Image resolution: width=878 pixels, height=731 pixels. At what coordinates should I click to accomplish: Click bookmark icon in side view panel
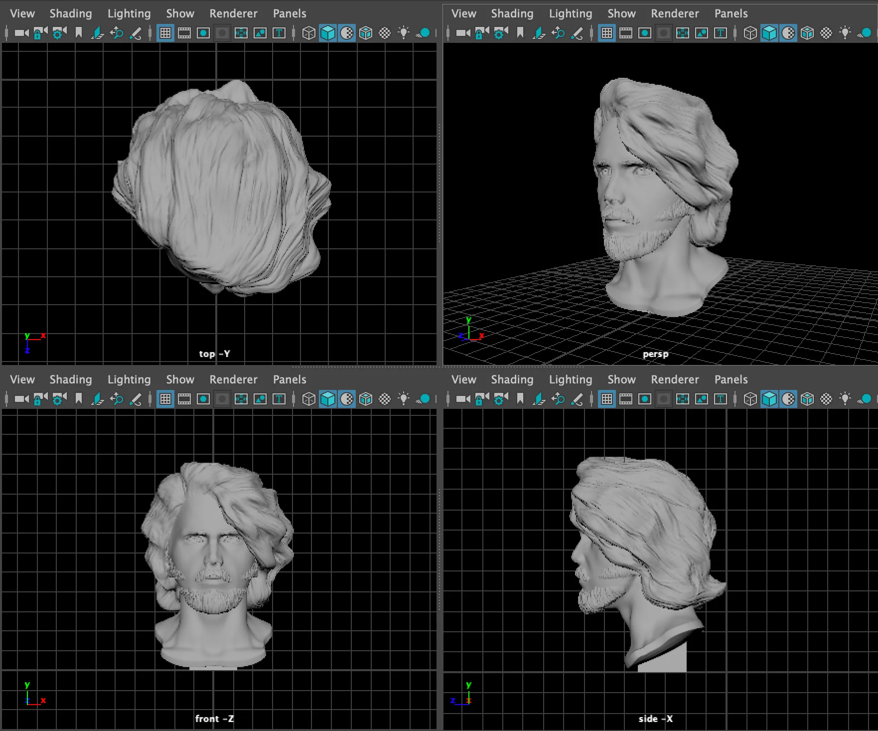pos(520,399)
